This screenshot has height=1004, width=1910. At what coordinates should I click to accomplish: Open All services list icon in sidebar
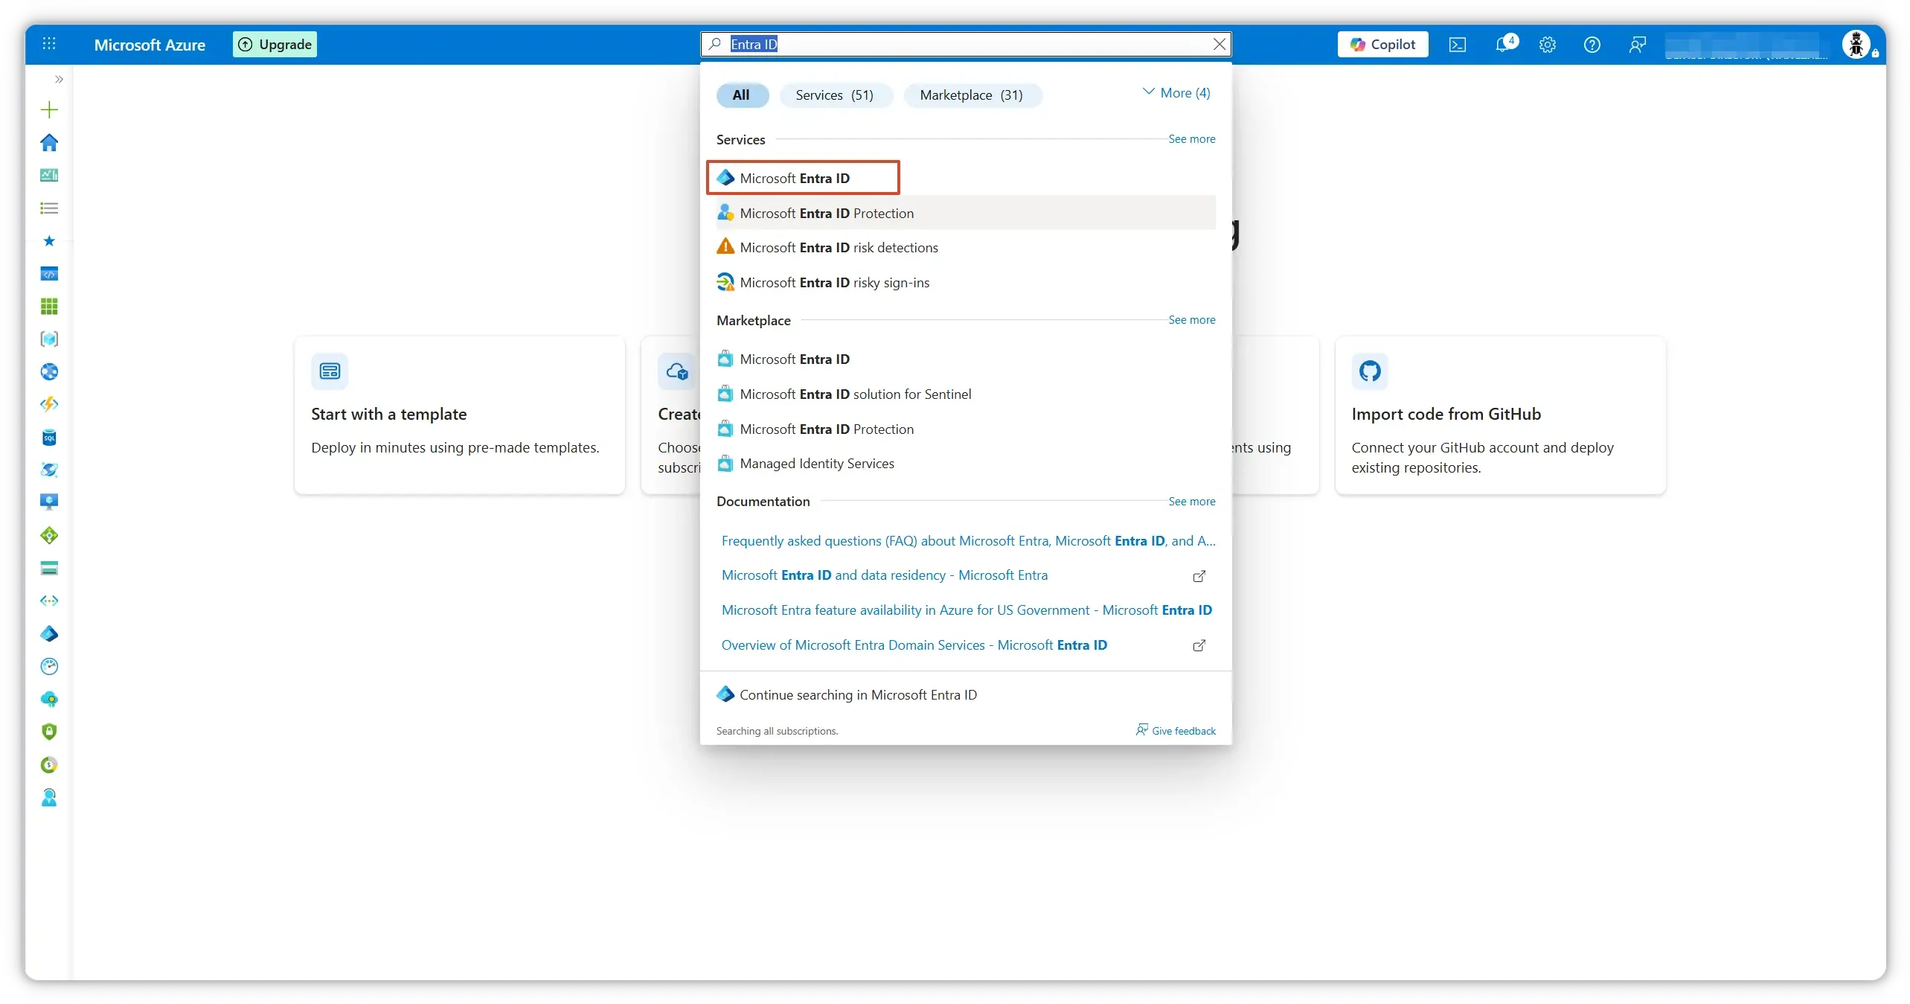tap(49, 208)
